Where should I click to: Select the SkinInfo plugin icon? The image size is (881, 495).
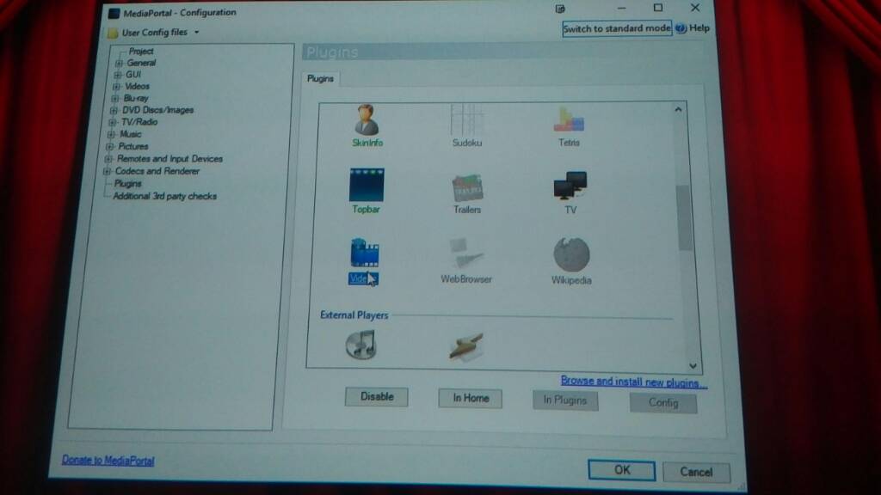pyautogui.click(x=367, y=119)
